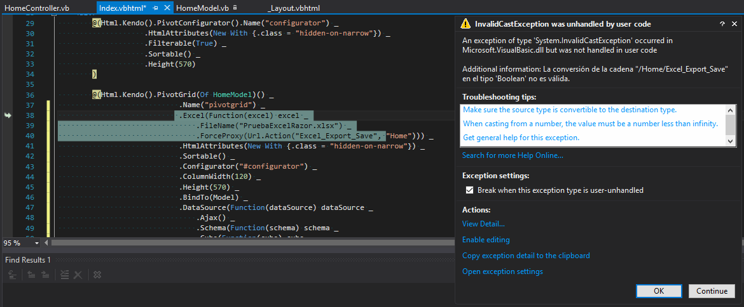
Task: Click the code .FileName("PruebaExcelRazor.xlsx")
Action: pos(269,126)
